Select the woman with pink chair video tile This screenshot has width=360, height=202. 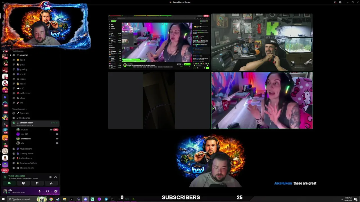tap(262, 100)
